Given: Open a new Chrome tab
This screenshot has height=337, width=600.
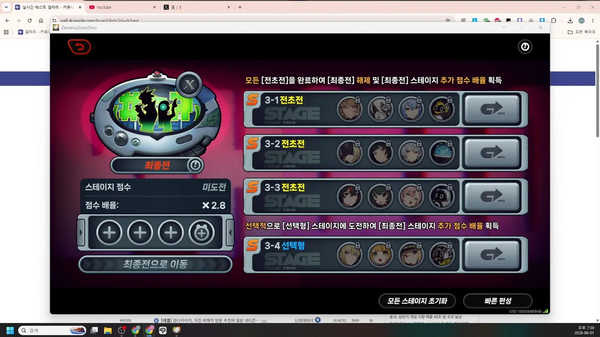Looking at the screenshot, I should (240, 7).
